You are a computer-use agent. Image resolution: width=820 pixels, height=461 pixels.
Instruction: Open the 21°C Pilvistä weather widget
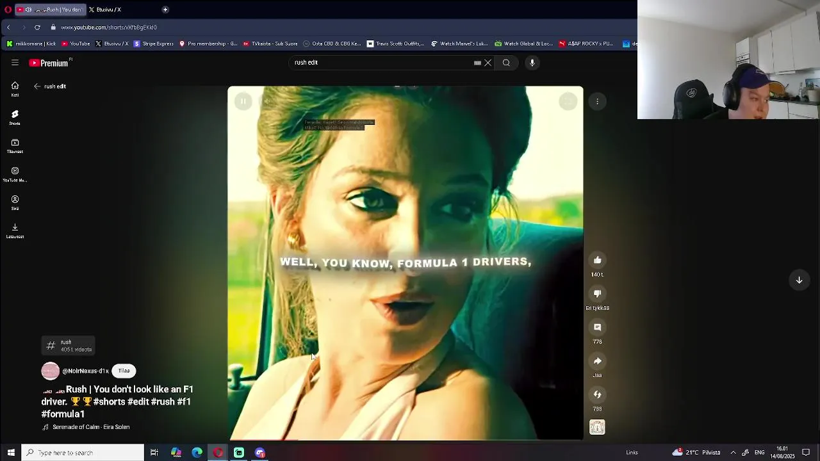(x=696, y=453)
